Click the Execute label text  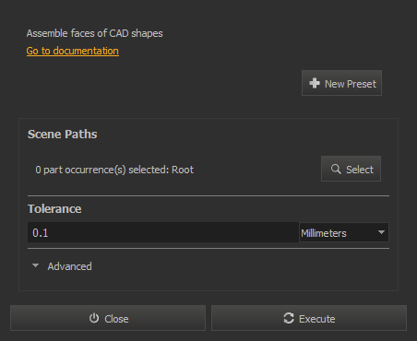tap(317, 319)
